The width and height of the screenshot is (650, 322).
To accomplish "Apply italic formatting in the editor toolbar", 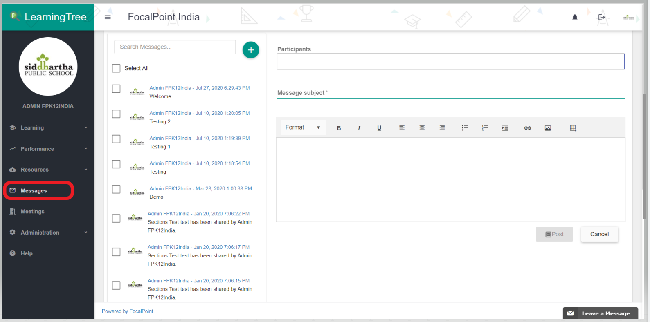I will click(x=359, y=128).
